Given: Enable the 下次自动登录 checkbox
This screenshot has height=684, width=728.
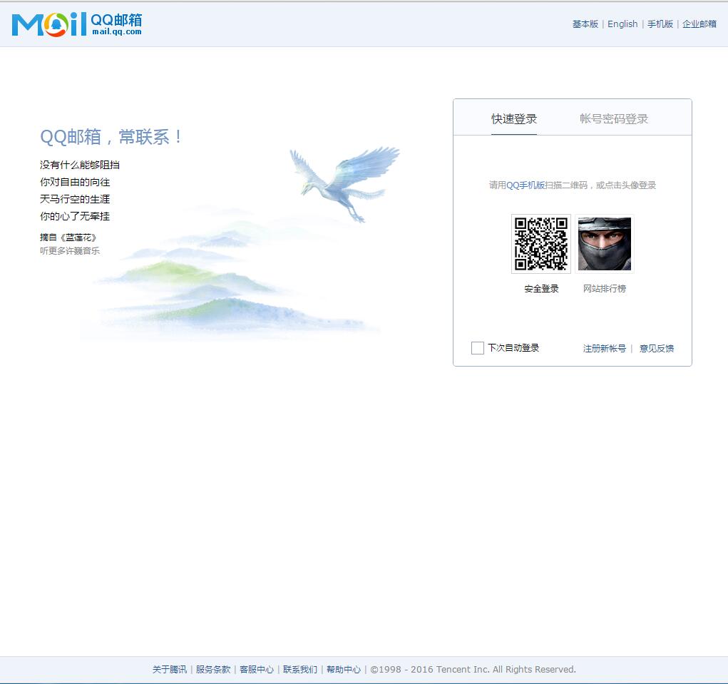Looking at the screenshot, I should 477,348.
